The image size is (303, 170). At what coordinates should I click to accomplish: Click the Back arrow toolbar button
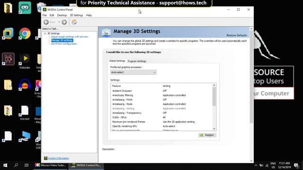(46, 22)
